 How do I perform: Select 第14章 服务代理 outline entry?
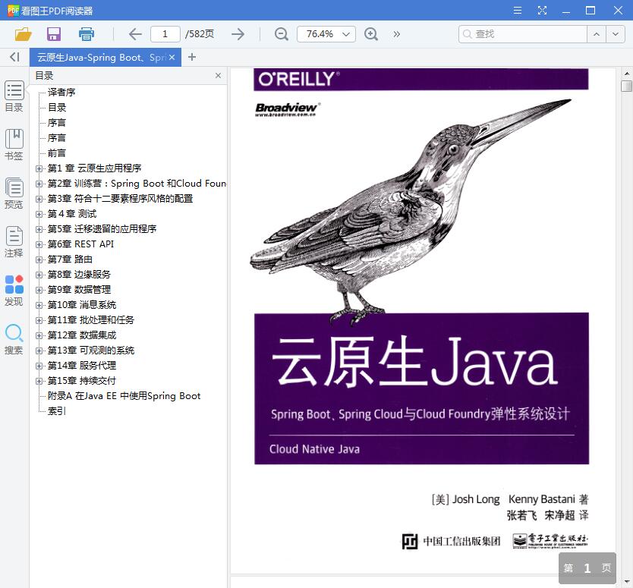82,366
